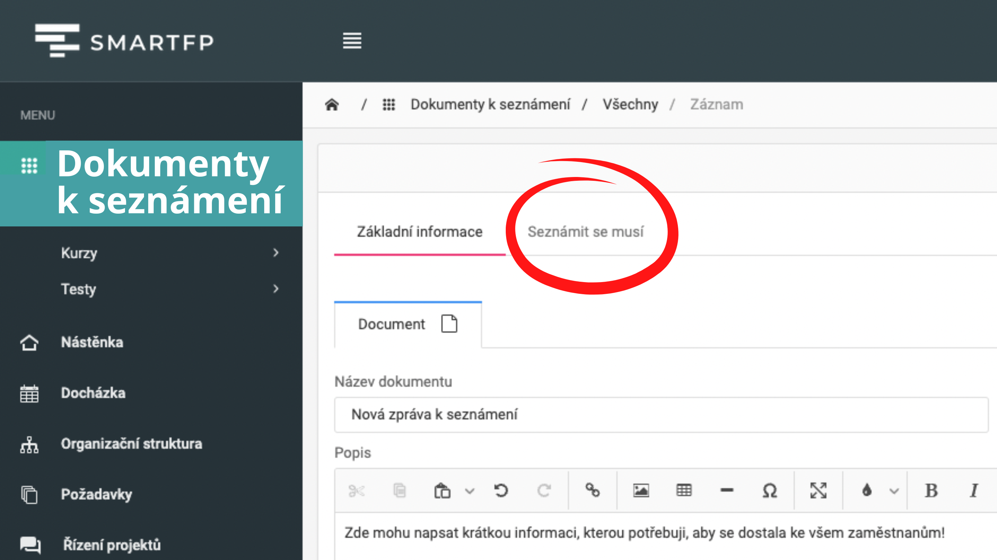Insert a special character with the Omega icon
Image resolution: width=997 pixels, height=560 pixels.
[770, 491]
